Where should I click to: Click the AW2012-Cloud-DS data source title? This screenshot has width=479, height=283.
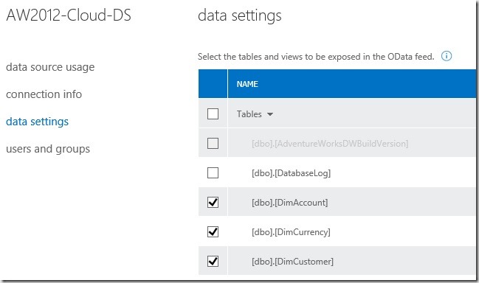[69, 15]
